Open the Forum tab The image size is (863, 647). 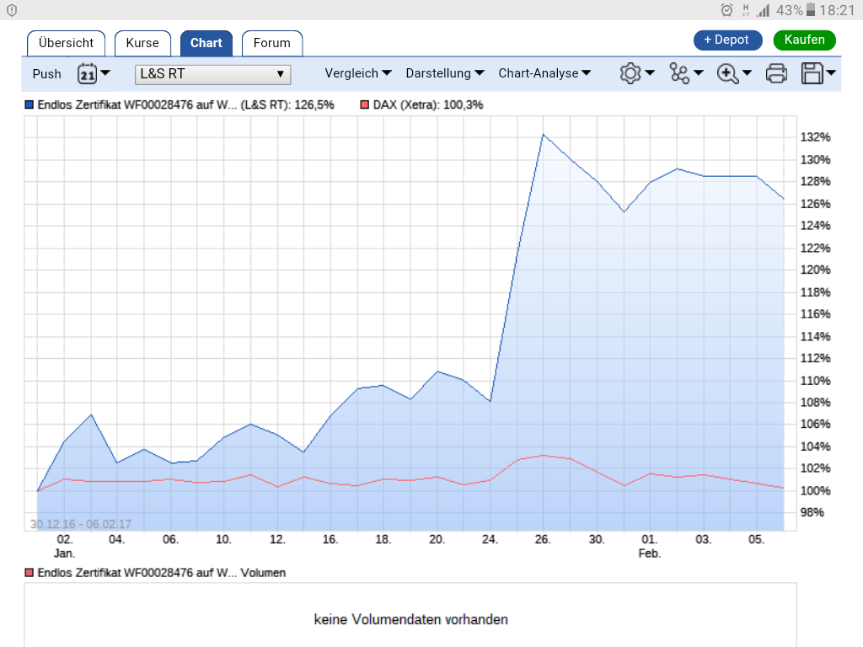click(x=271, y=43)
